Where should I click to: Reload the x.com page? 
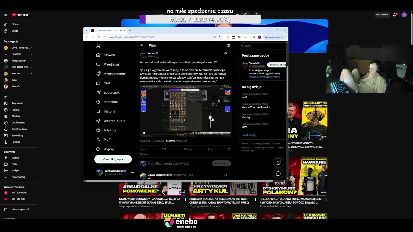click(x=98, y=37)
